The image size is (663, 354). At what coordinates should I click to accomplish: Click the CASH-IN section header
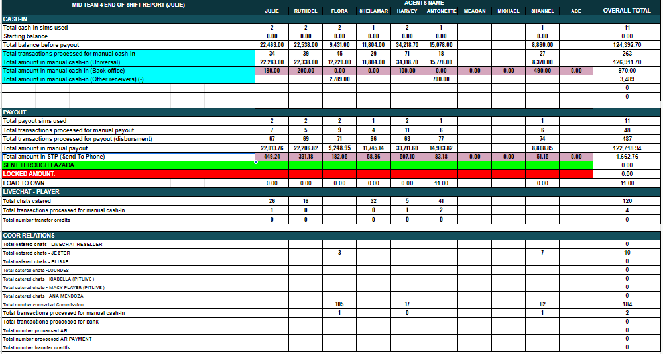point(128,19)
